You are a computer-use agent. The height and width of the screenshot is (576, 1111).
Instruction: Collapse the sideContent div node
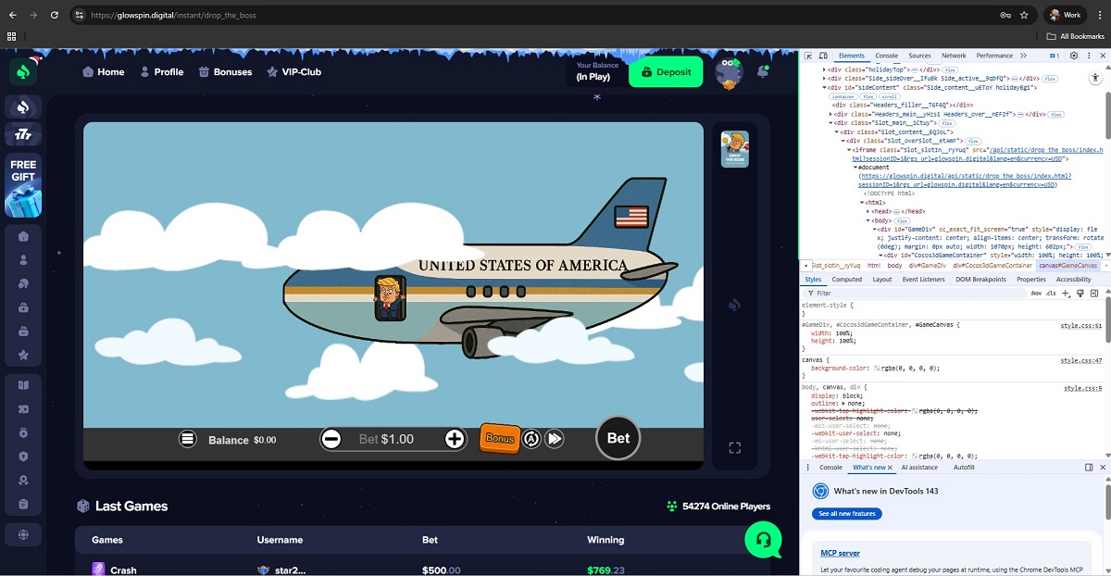823,87
